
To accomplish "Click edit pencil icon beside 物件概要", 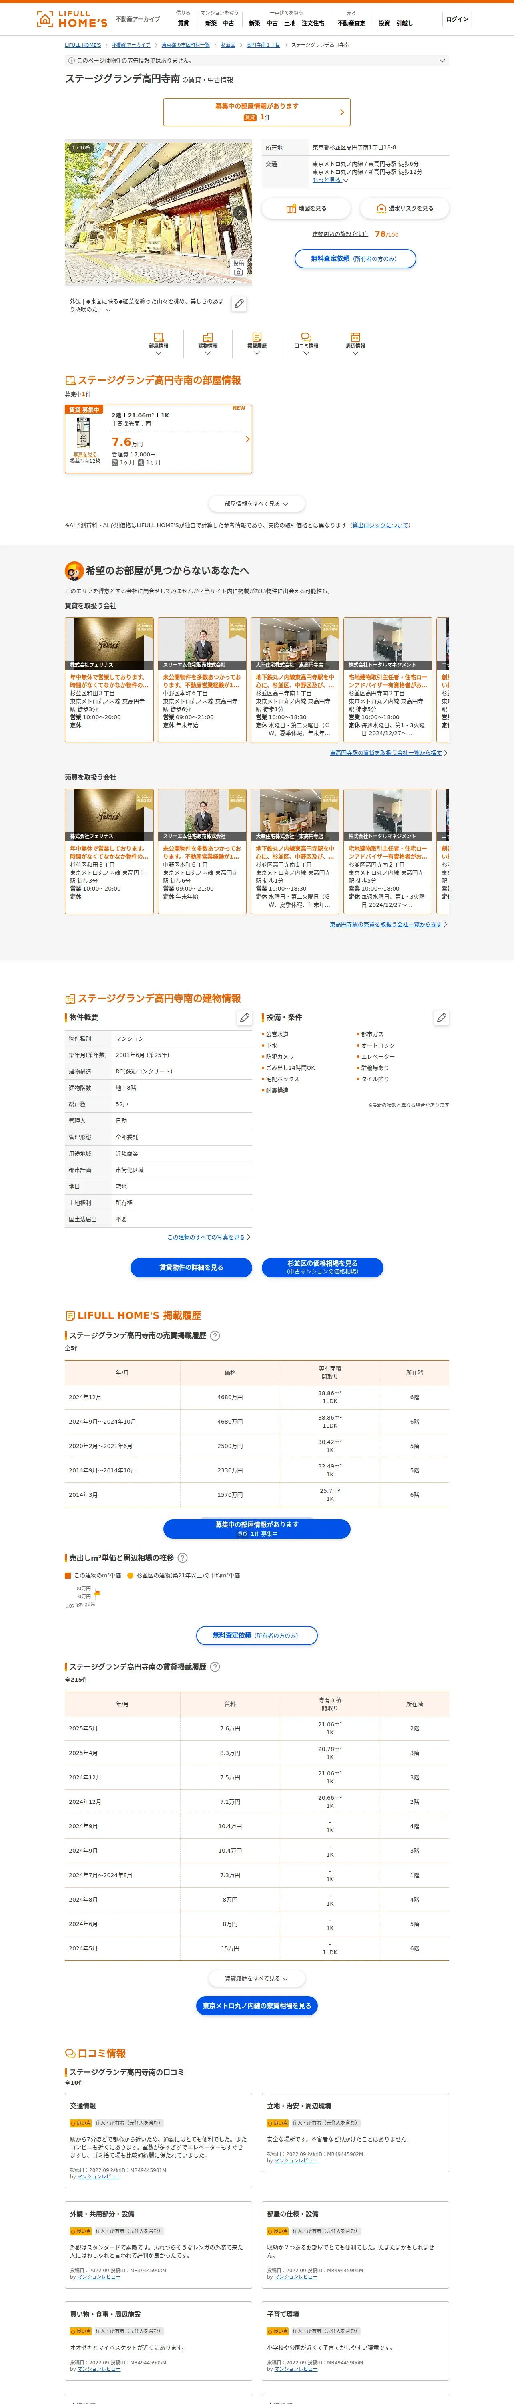I will coord(245,1017).
